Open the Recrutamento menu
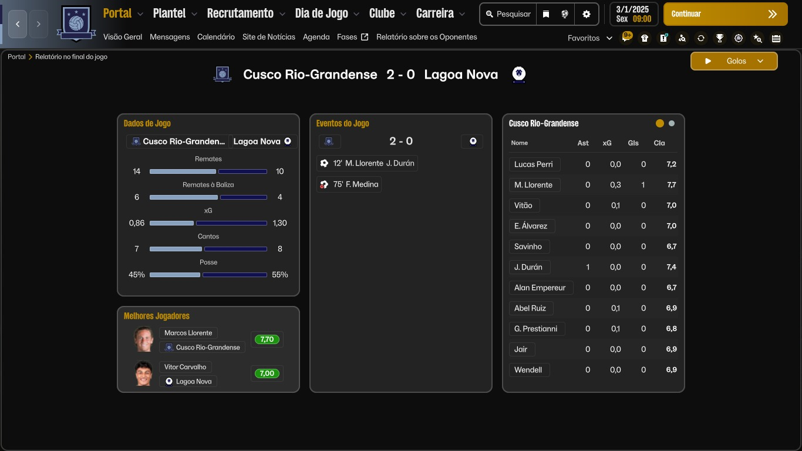Screen dimensions: 802x451 coord(240,14)
